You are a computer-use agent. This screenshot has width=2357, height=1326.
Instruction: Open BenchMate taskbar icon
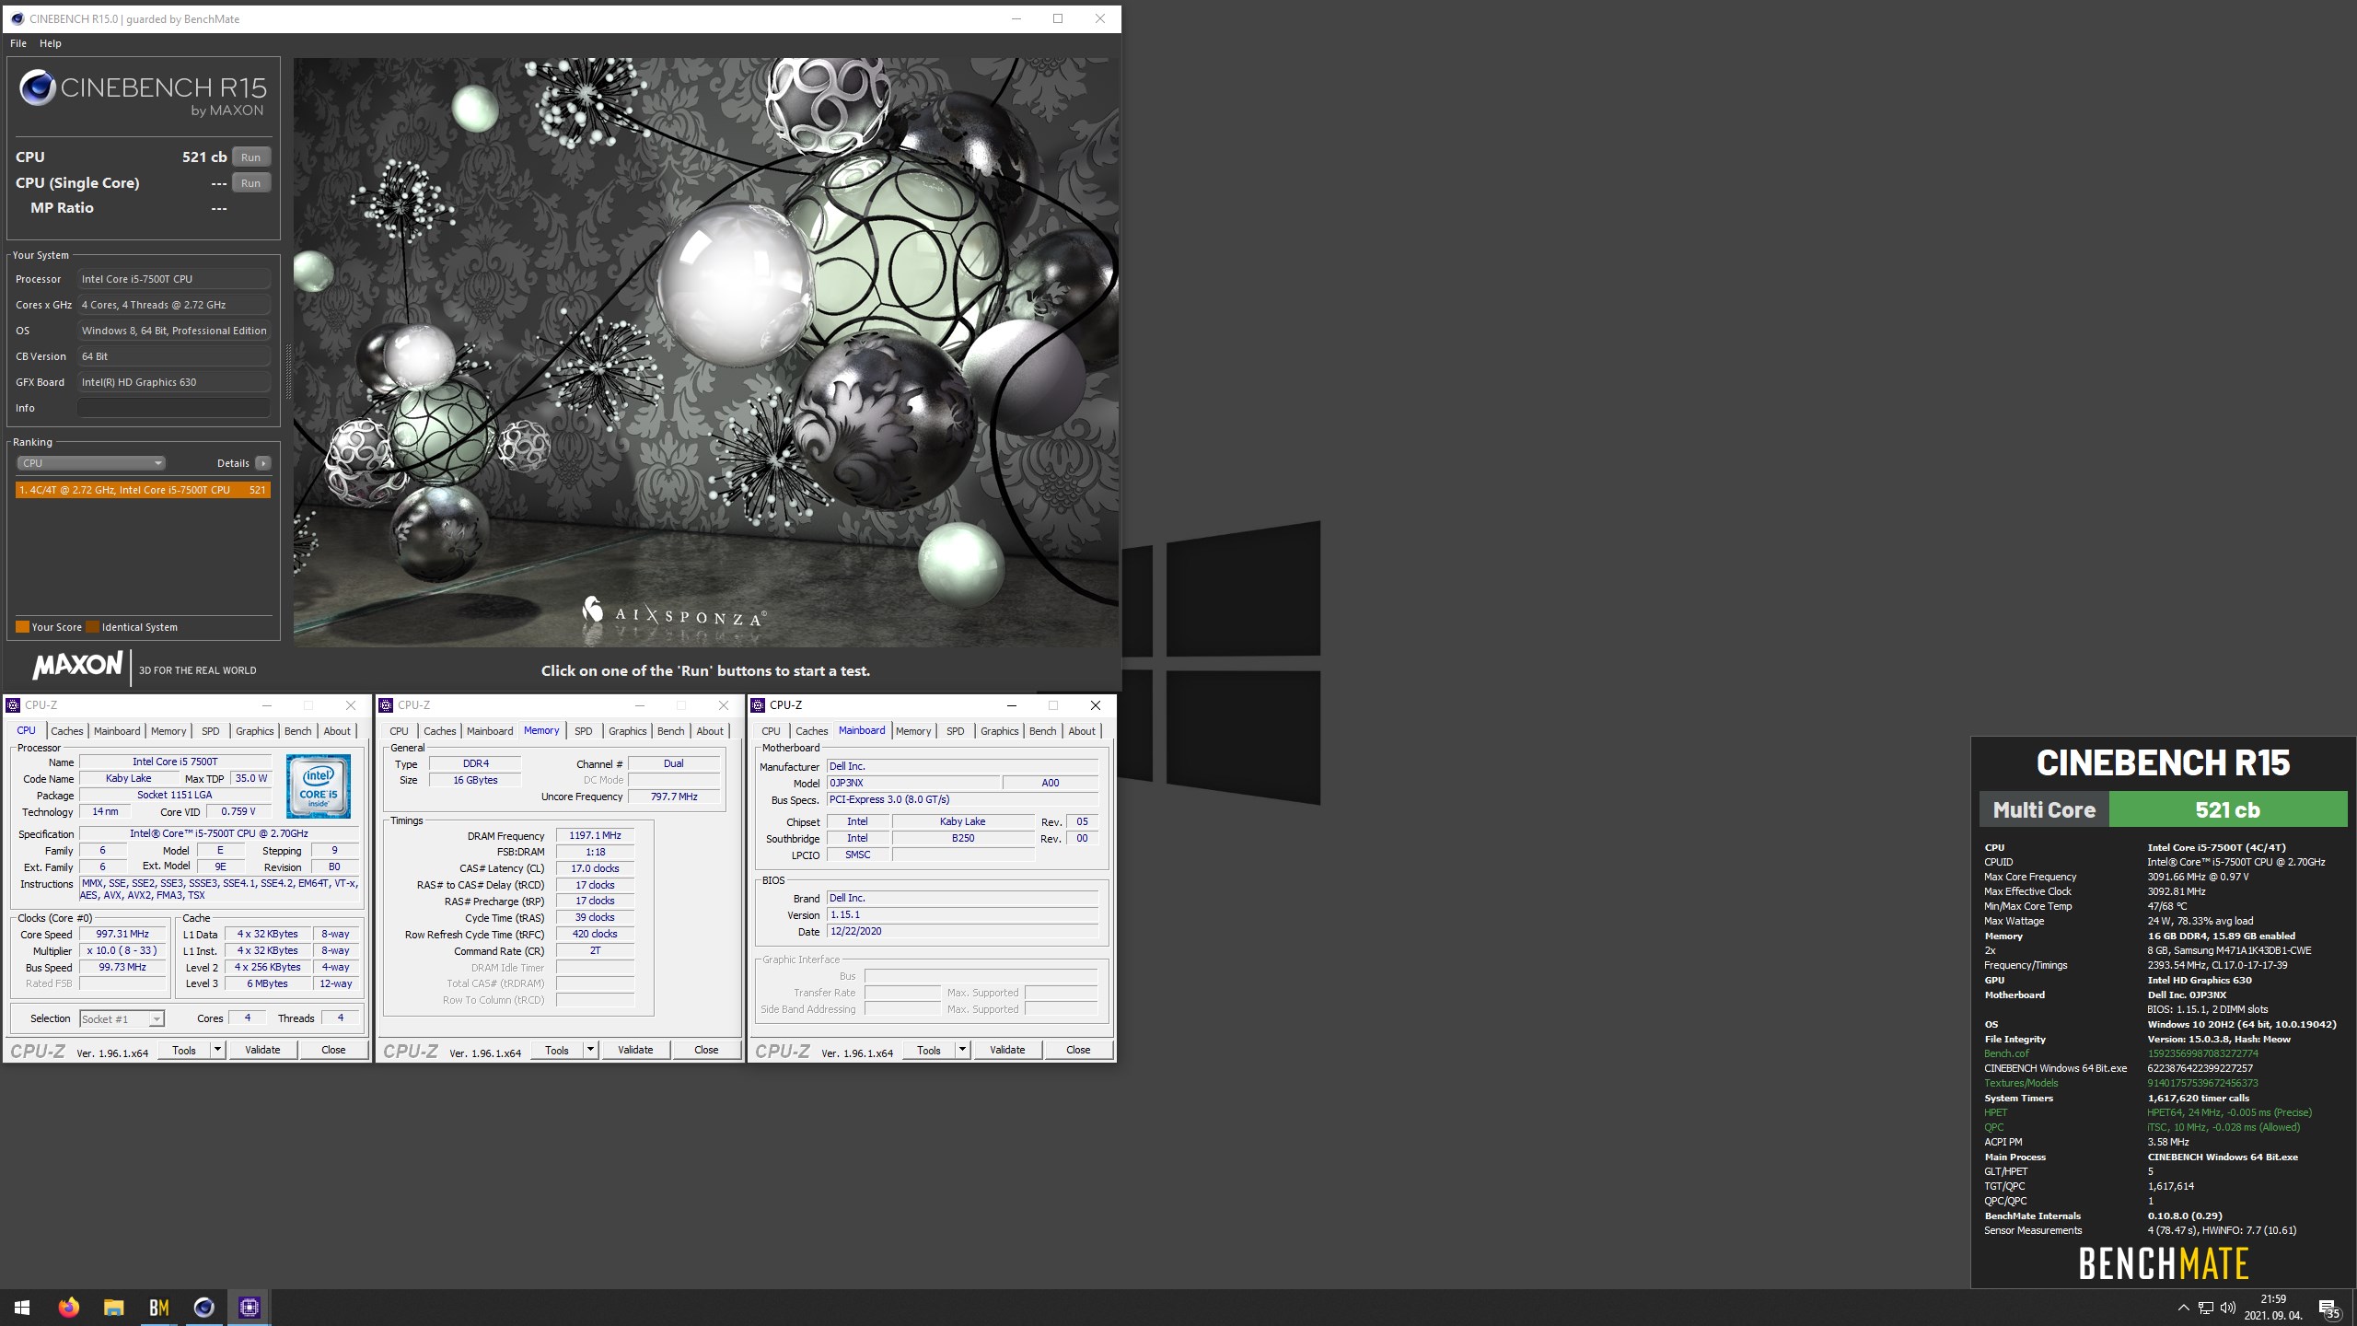158,1308
